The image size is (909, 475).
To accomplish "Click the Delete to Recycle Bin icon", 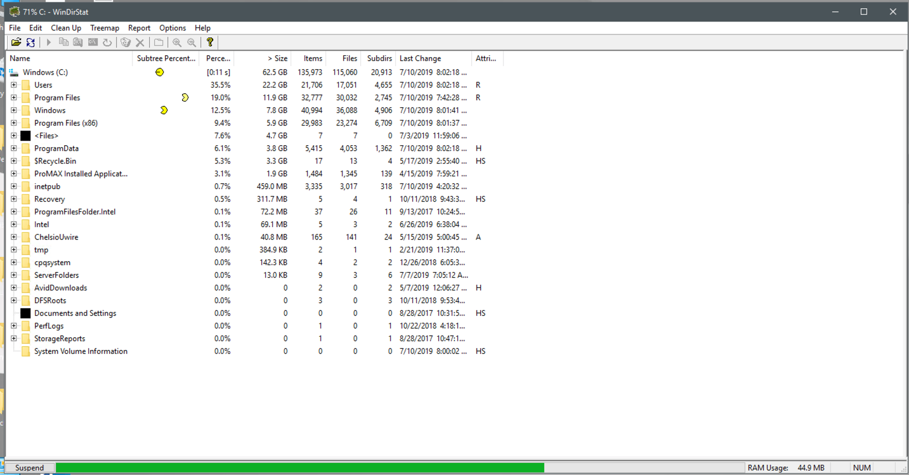I will pos(126,42).
